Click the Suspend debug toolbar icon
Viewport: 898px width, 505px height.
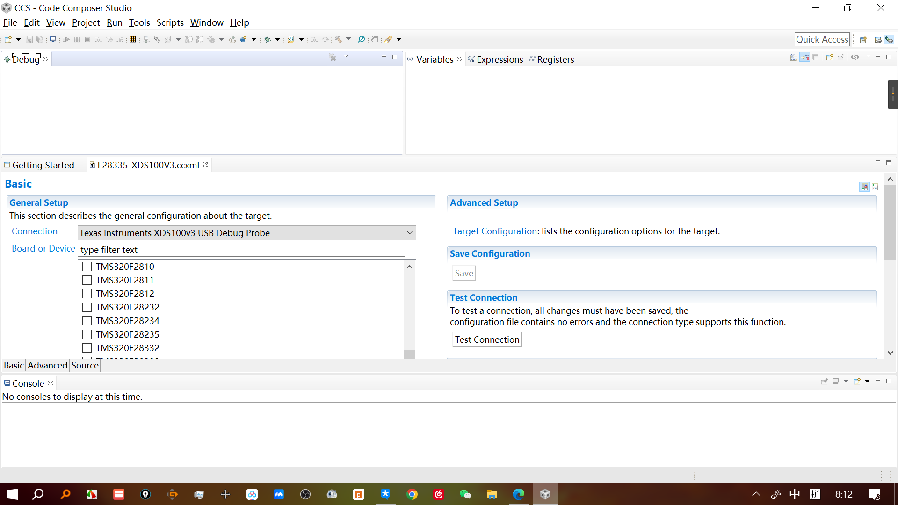[77, 39]
